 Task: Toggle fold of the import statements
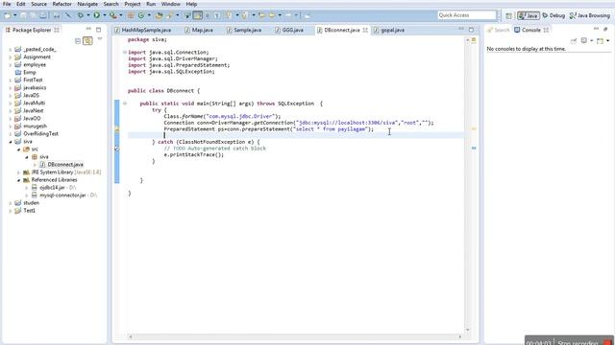tap(125, 52)
